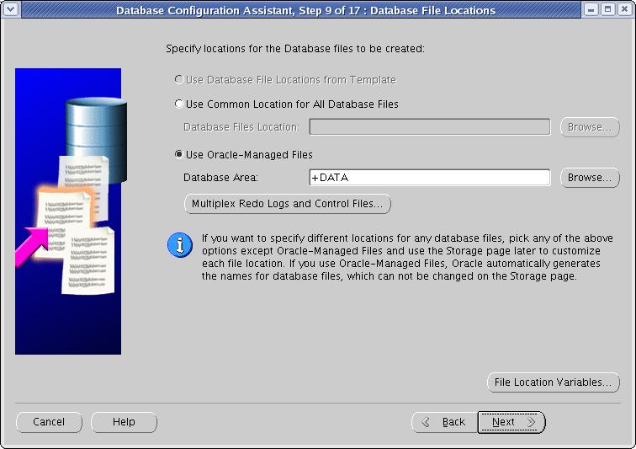Viewport: 636px width, 449px height.
Task: Click the 'Specify locations for the Database files' heading
Action: pos(295,49)
